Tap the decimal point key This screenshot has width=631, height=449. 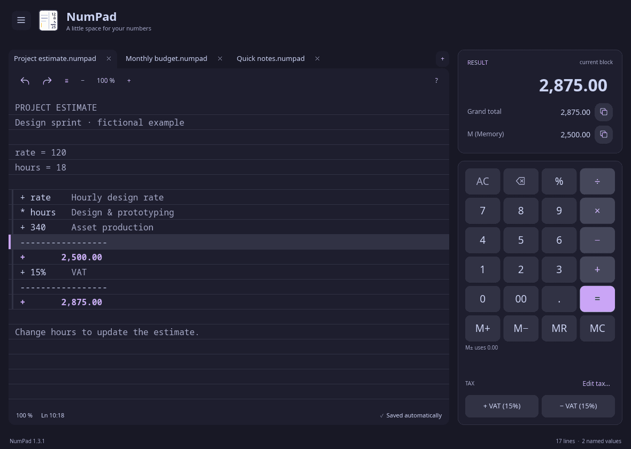[x=559, y=299]
